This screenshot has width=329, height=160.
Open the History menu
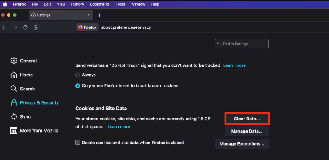click(78, 4)
